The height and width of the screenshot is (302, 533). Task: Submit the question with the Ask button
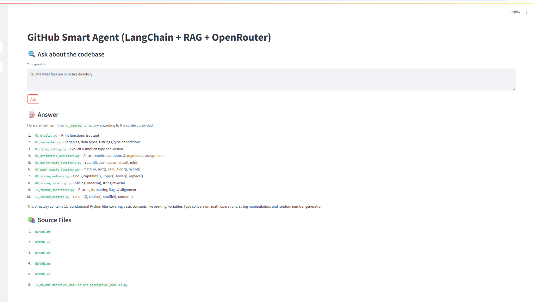tap(33, 99)
